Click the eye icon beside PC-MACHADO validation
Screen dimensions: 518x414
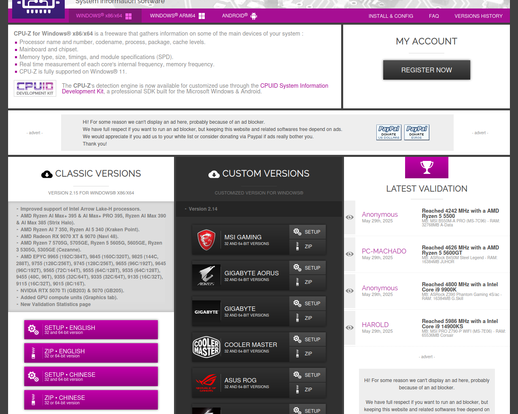tap(350, 254)
